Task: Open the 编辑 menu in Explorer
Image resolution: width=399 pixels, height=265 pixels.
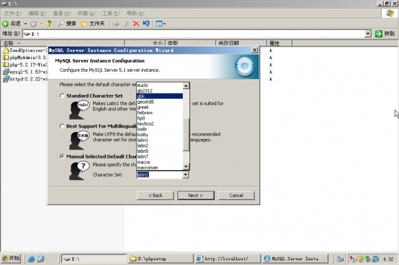Action: 37,13
